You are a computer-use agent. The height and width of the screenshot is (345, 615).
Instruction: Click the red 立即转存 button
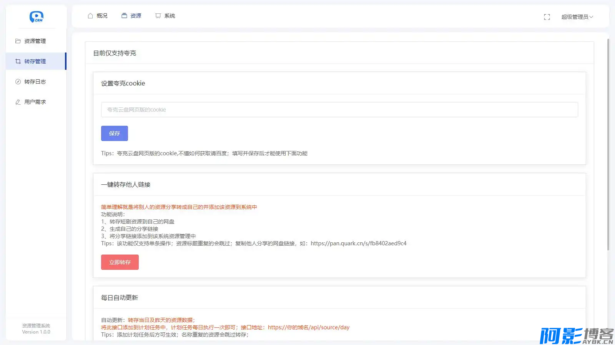(x=120, y=262)
